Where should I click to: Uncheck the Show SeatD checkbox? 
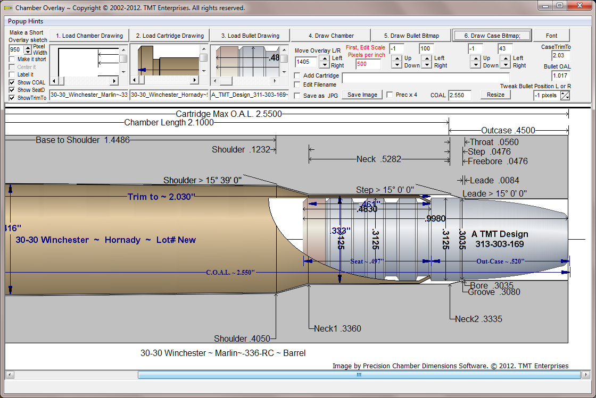tap(12, 90)
